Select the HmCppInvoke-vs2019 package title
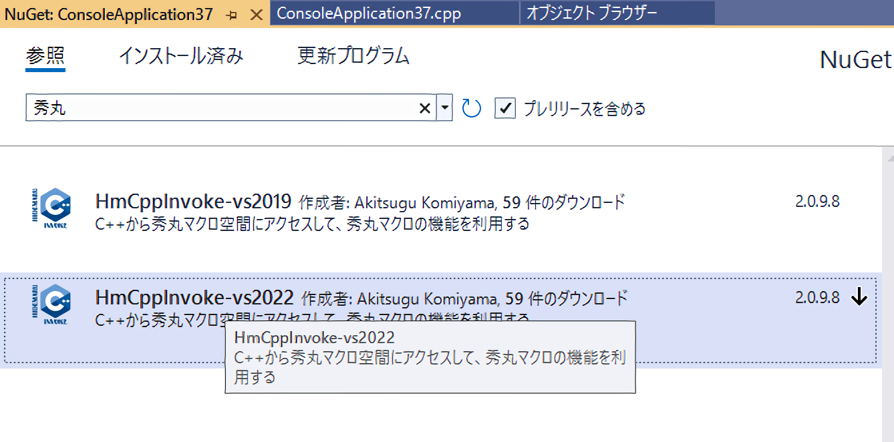This screenshot has width=894, height=442. (194, 202)
